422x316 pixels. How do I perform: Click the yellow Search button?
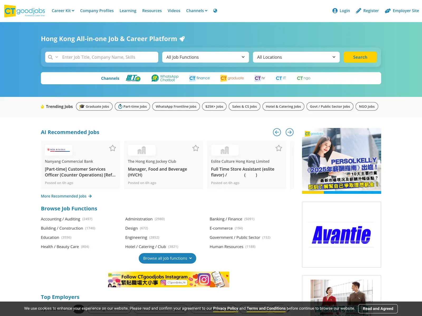[x=360, y=57]
